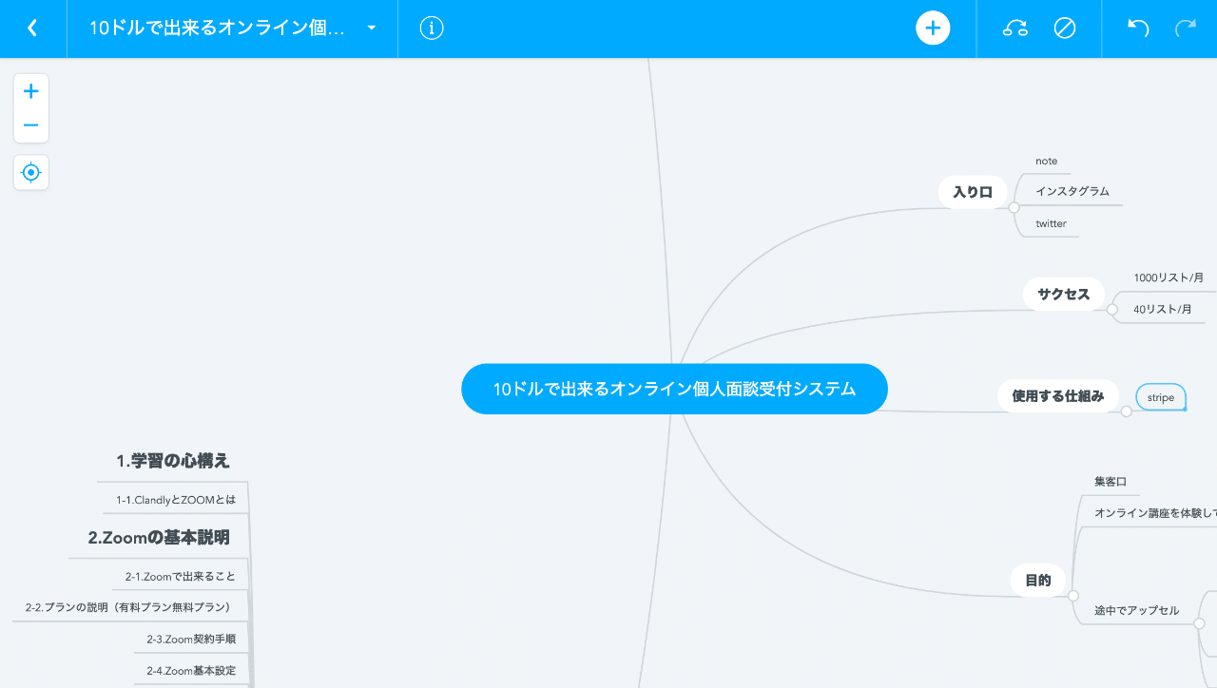
Task: Add a new node with plus button
Action: click(933, 29)
